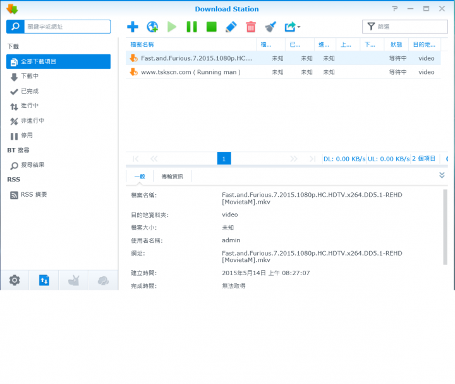The image size is (455, 384).
Task: Click the file size column header 檔...
Action: 270,44
